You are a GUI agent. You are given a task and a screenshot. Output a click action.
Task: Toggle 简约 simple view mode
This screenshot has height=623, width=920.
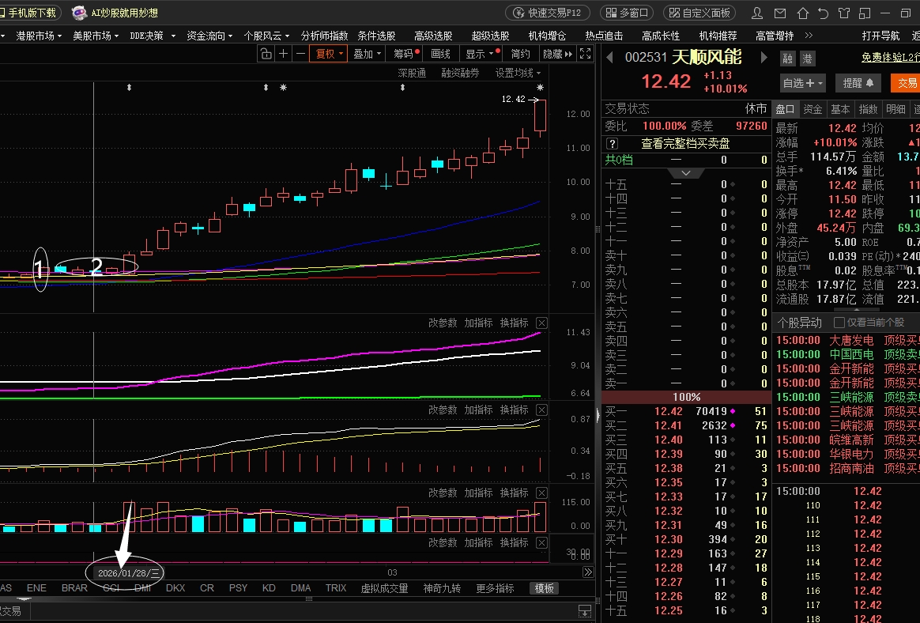point(520,54)
